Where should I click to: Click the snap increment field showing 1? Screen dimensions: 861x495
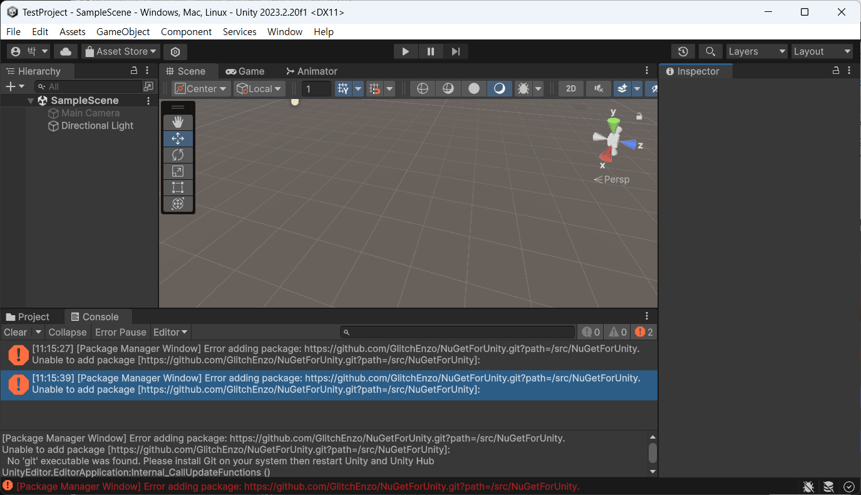click(x=317, y=89)
